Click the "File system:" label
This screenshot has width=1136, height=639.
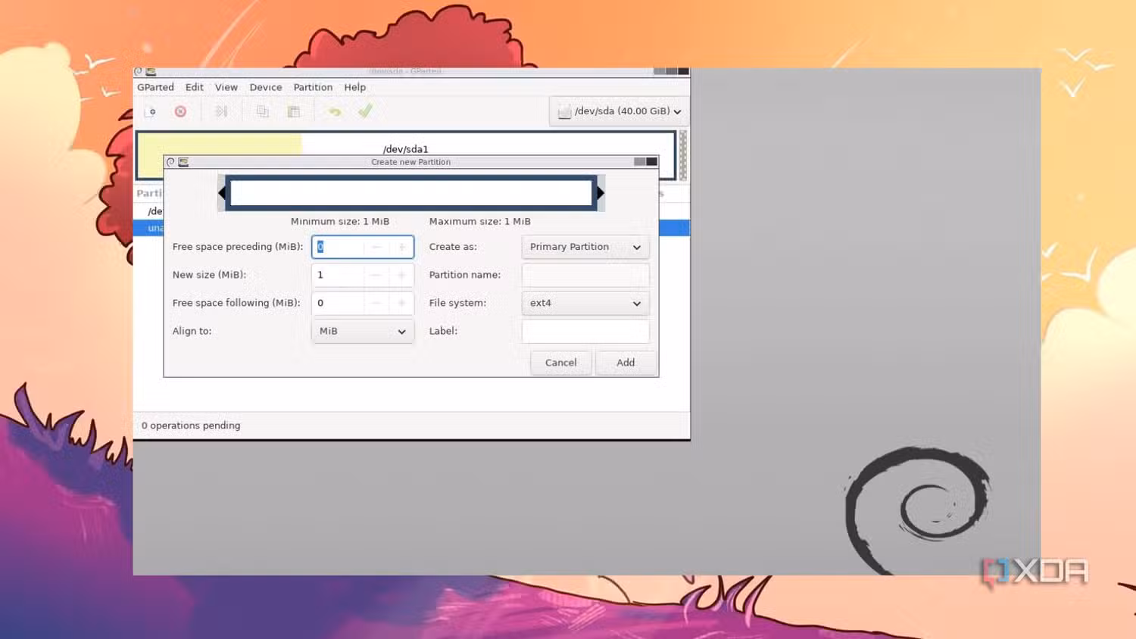pos(458,303)
